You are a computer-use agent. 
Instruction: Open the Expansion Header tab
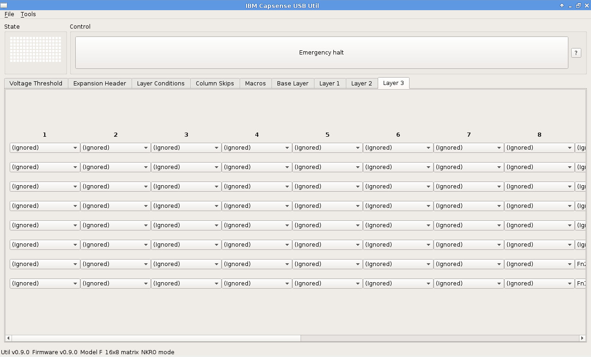tap(100, 84)
